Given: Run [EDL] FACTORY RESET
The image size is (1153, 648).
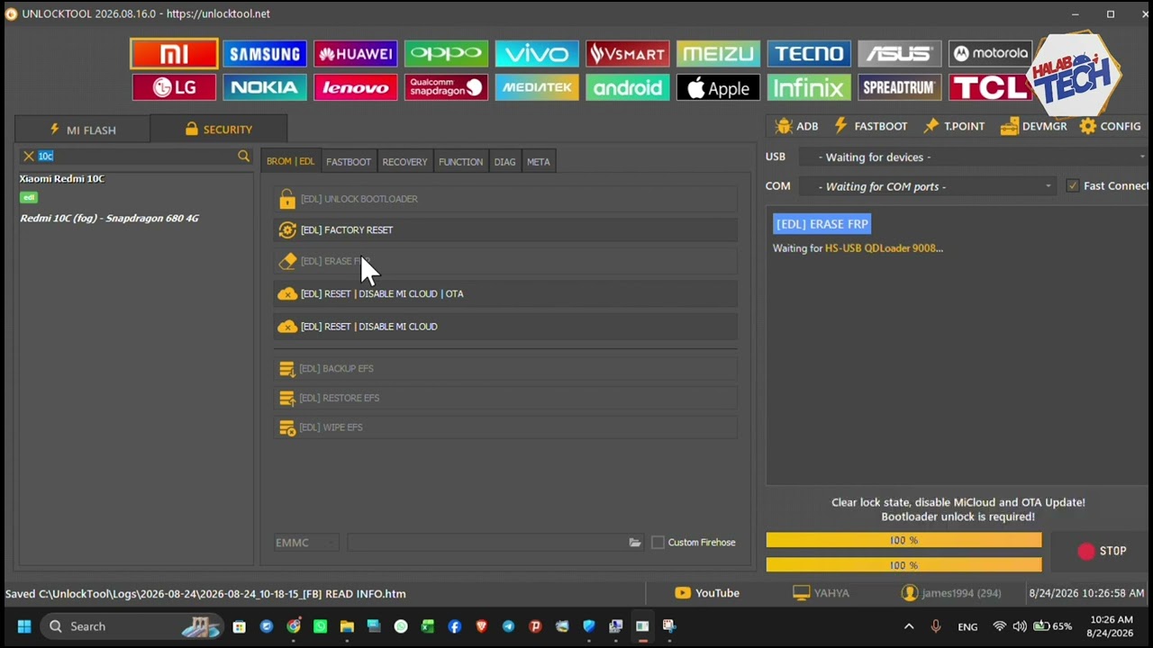Looking at the screenshot, I should 505,230.
